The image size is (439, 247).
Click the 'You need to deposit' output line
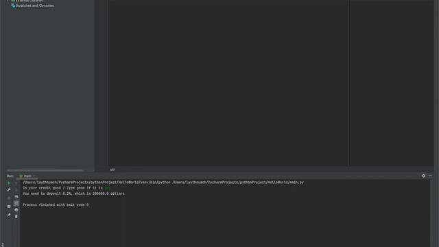[73, 193]
